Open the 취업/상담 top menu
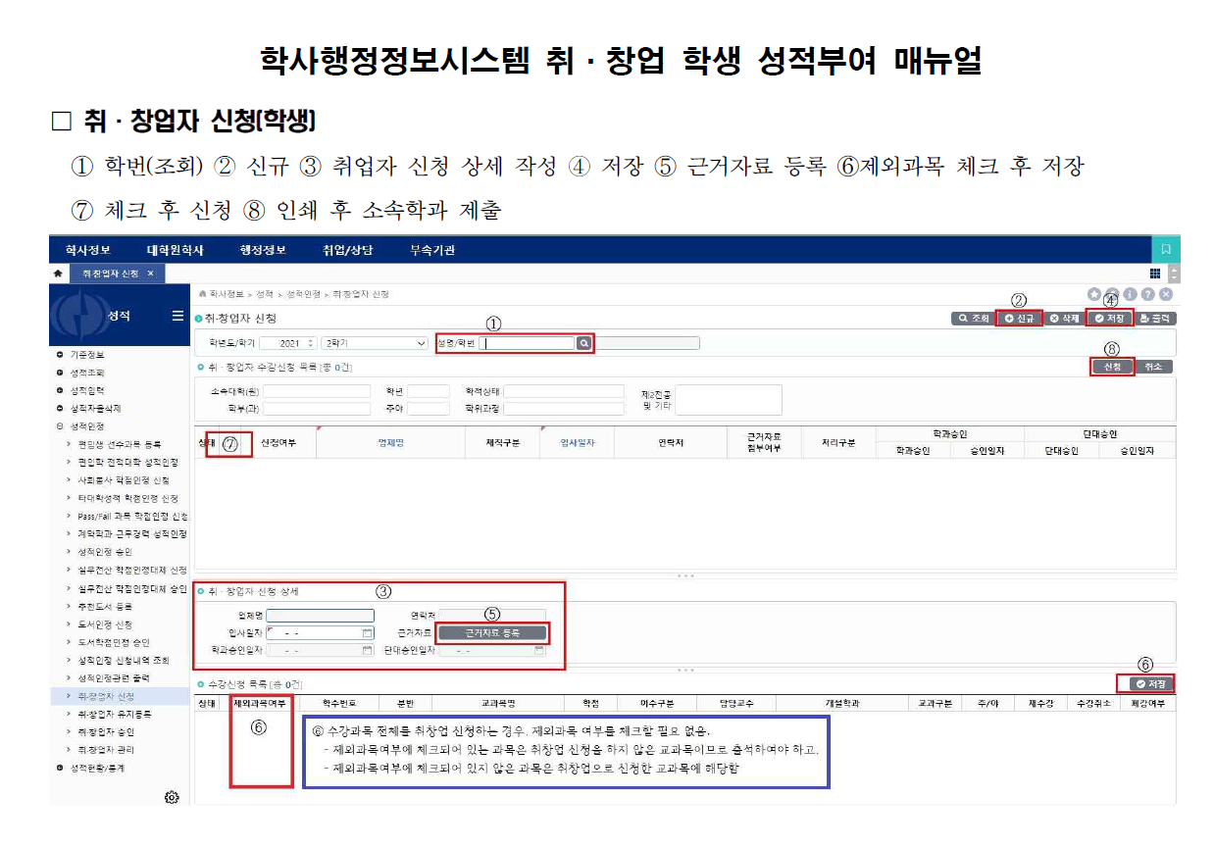This screenshot has height=848, width=1214. coord(348,250)
